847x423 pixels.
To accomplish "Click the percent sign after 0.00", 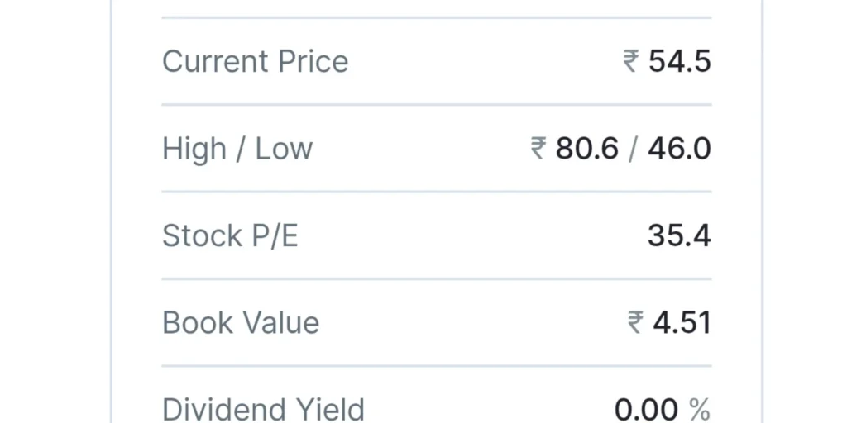I will click(x=700, y=409).
